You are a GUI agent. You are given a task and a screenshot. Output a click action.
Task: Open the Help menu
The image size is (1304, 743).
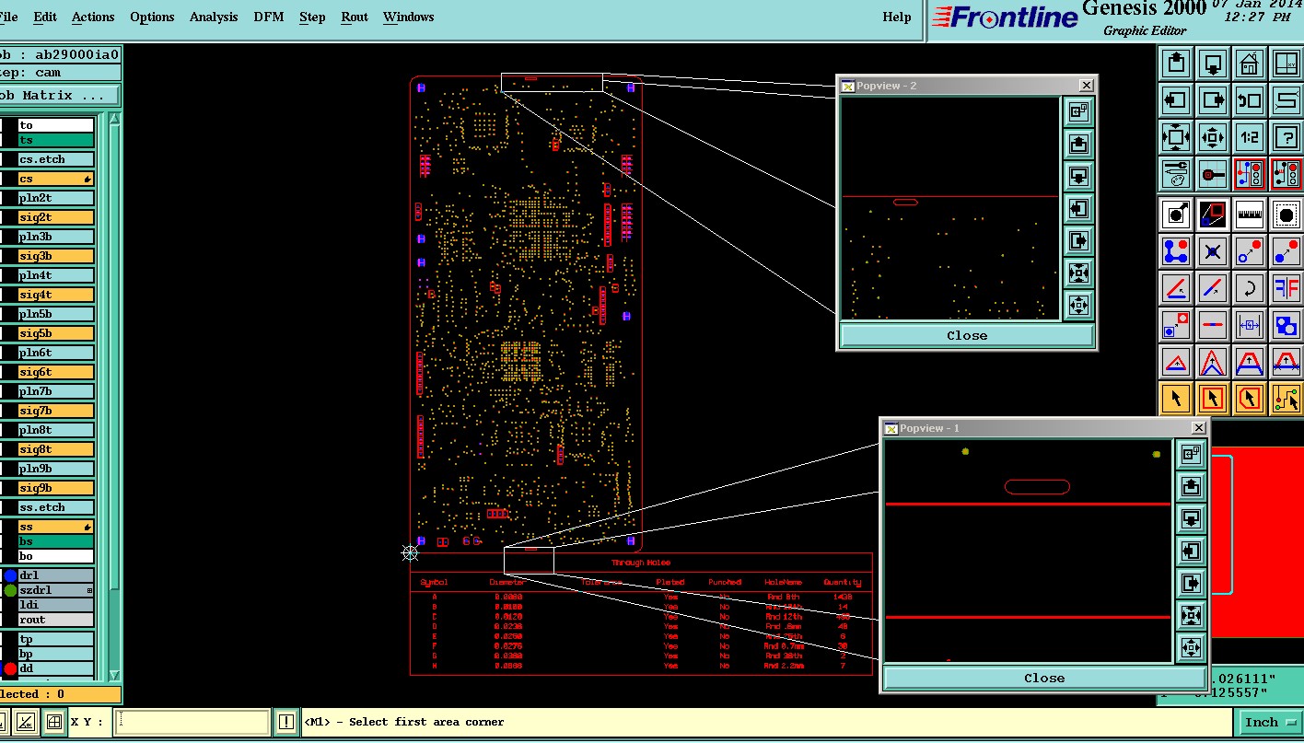[897, 17]
